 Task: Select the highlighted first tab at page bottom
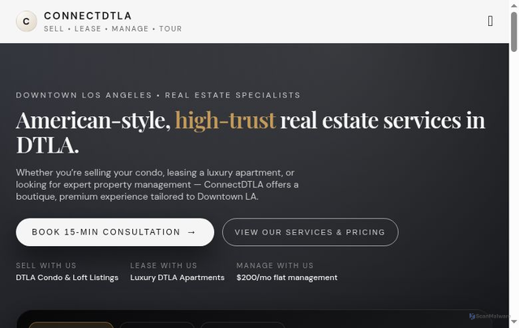tap(71, 325)
